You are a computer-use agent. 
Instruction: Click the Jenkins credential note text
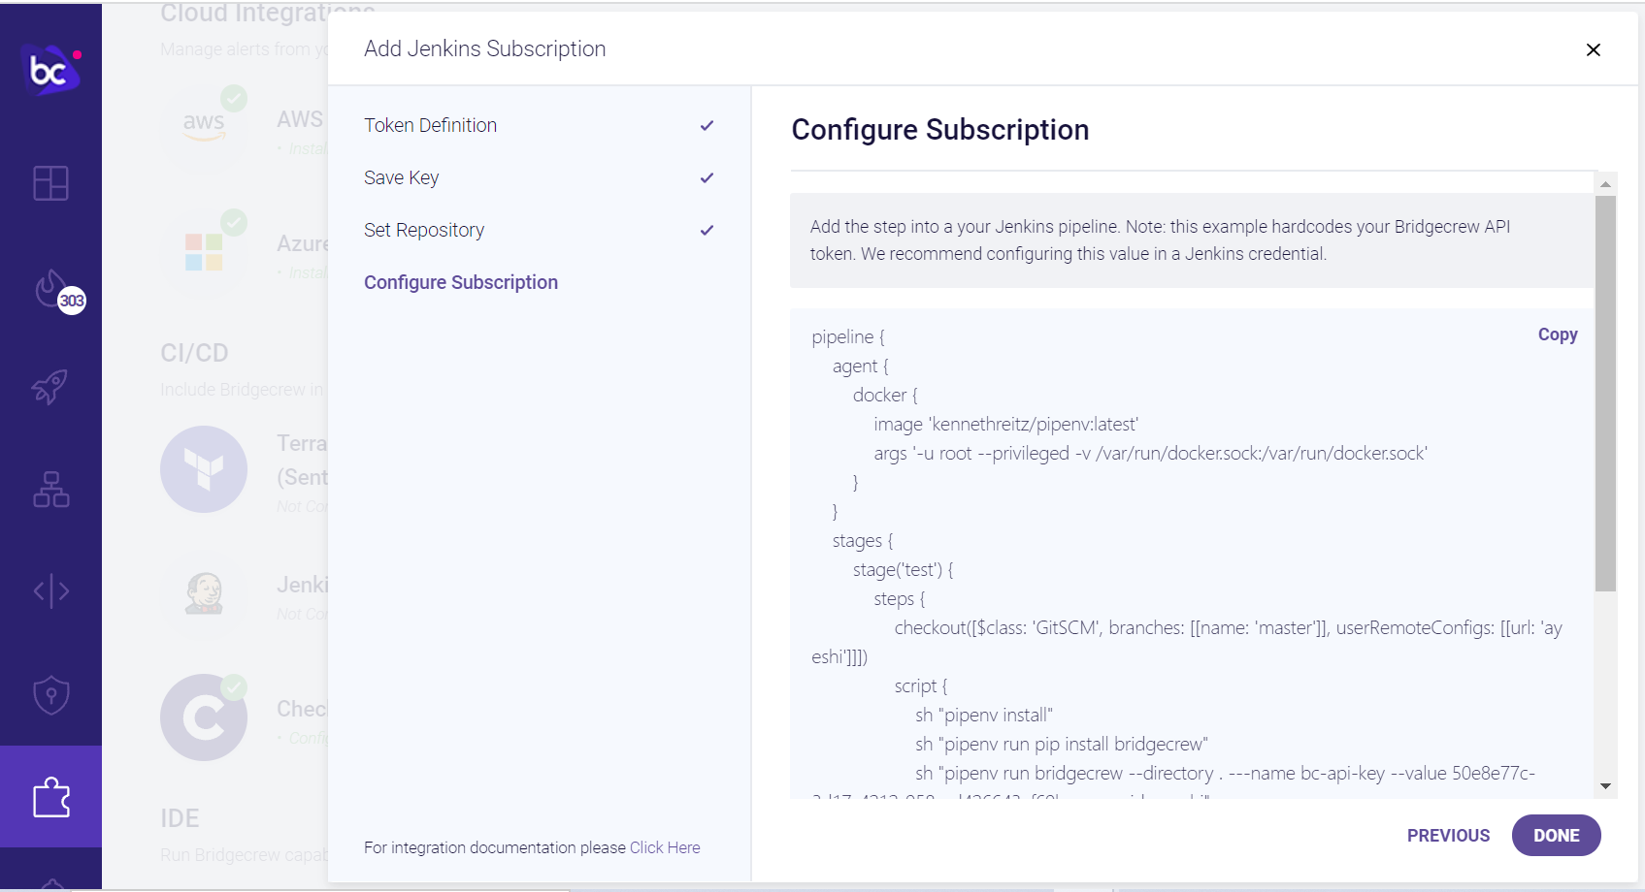point(1160,240)
